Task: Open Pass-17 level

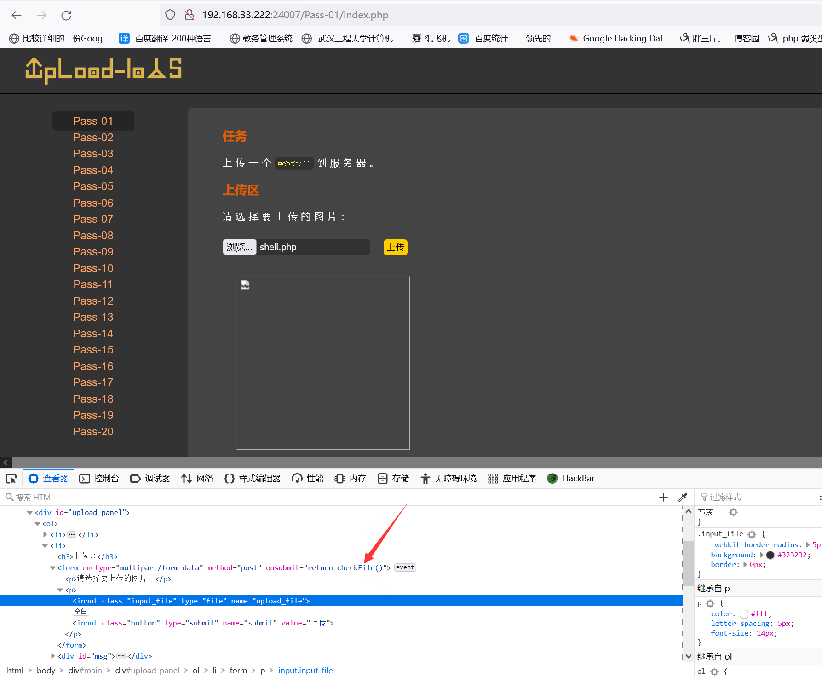Action: tap(93, 382)
